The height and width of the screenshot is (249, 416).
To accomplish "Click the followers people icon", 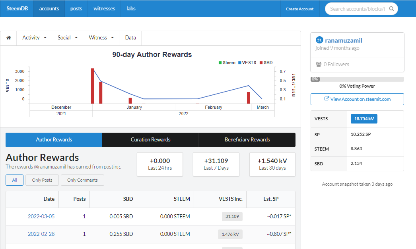I will (319, 64).
